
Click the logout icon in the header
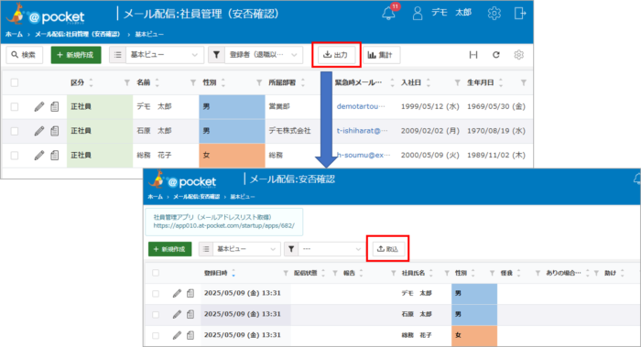tap(519, 13)
